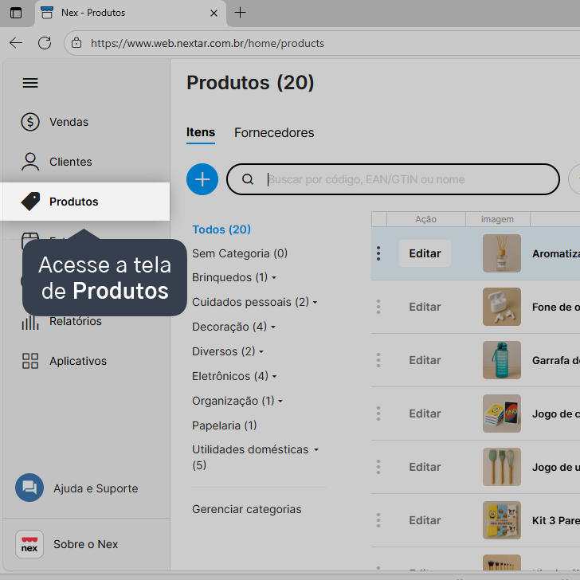Open Aplicativos grid icon in sidebar

(30, 361)
